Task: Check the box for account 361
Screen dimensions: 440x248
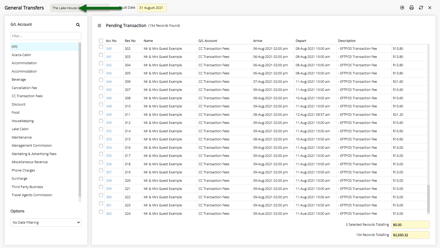Action: click(101, 203)
